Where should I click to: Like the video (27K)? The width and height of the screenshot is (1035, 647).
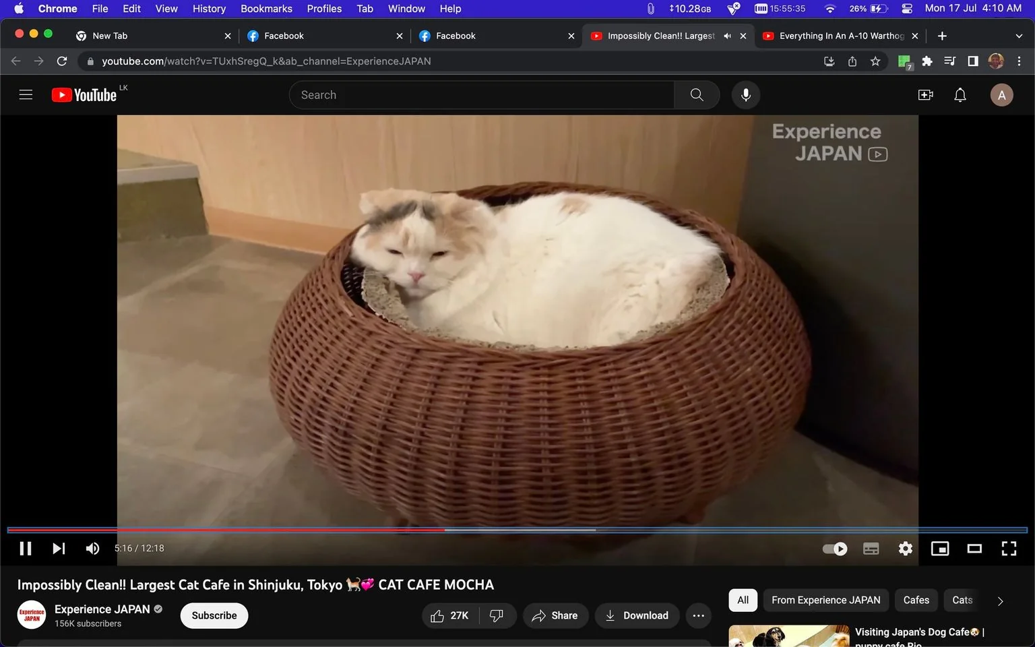(x=450, y=615)
